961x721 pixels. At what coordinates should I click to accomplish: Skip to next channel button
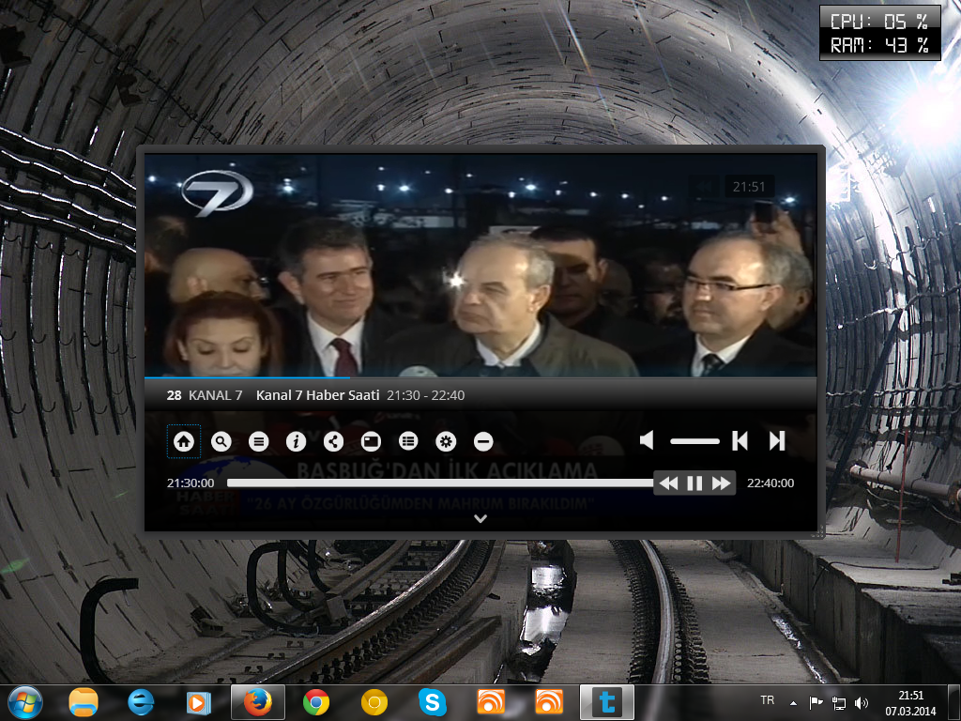[777, 440]
